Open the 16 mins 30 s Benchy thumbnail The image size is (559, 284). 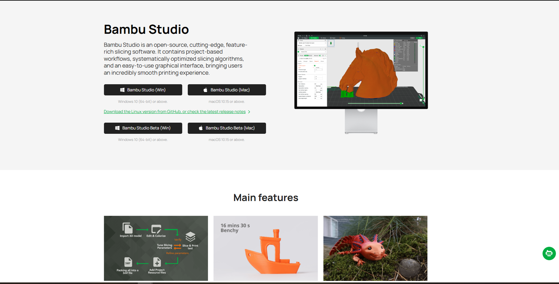[266, 248]
